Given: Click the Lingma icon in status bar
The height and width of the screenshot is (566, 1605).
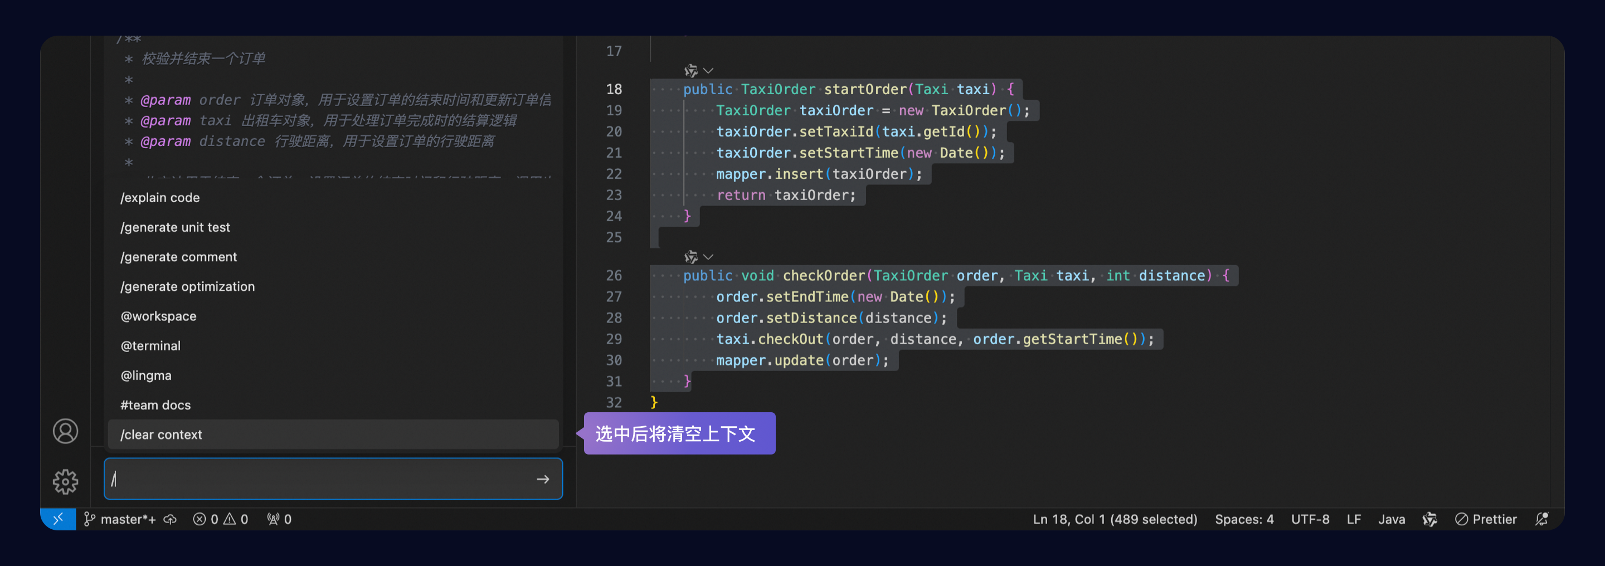Looking at the screenshot, I should [1429, 519].
